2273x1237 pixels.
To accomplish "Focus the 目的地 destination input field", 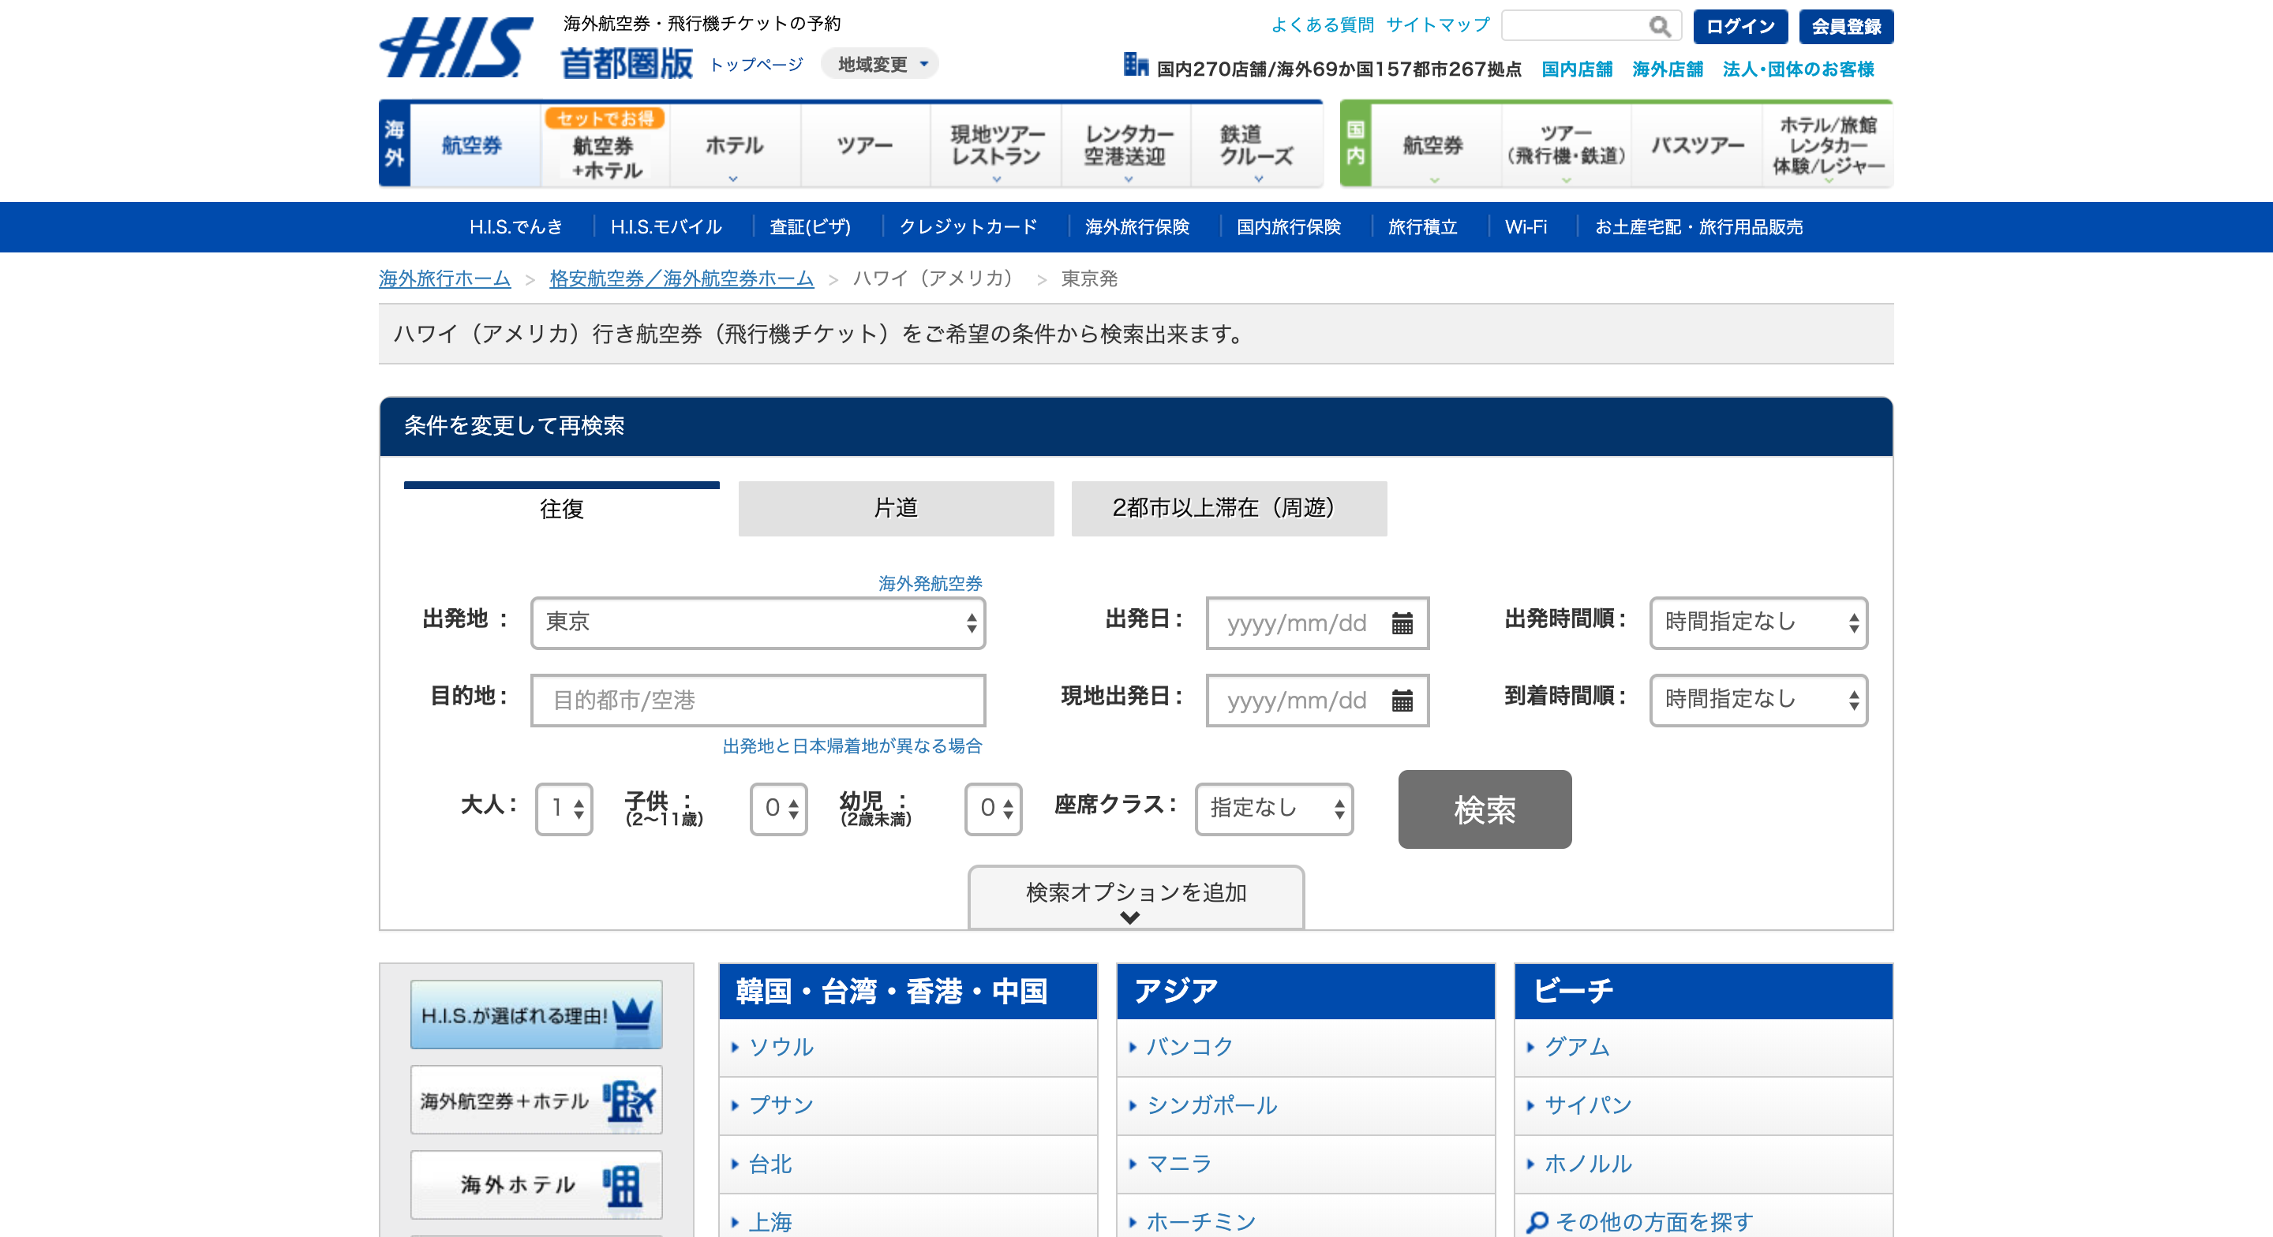I will (x=758, y=701).
